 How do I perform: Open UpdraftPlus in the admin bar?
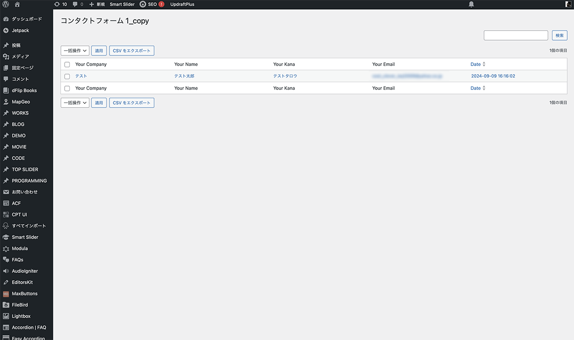182,4
